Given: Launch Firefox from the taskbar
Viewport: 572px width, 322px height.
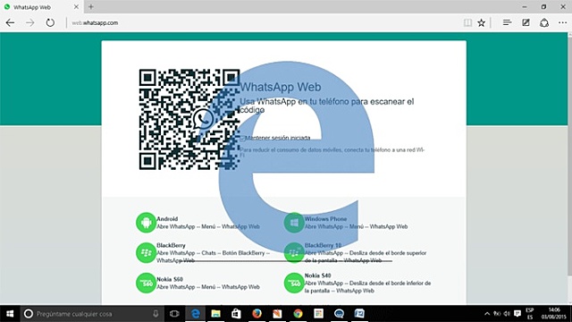Looking at the screenshot, I should click(x=257, y=314).
